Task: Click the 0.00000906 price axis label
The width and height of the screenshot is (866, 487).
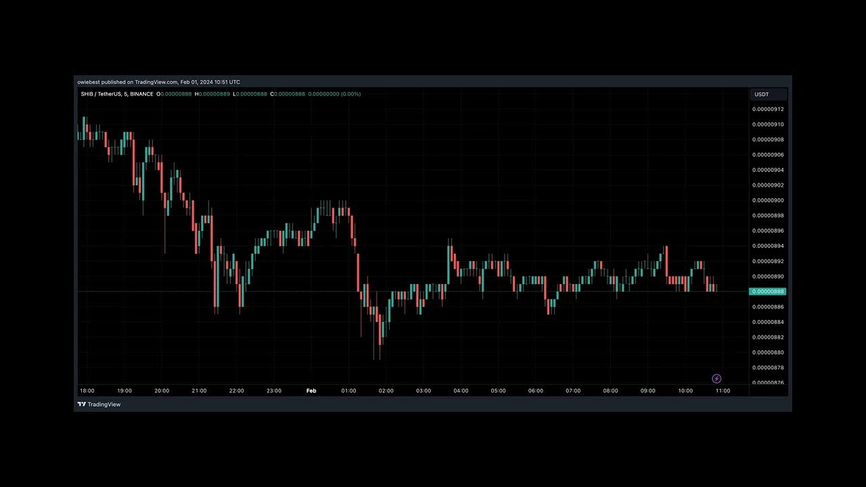Action: 768,155
